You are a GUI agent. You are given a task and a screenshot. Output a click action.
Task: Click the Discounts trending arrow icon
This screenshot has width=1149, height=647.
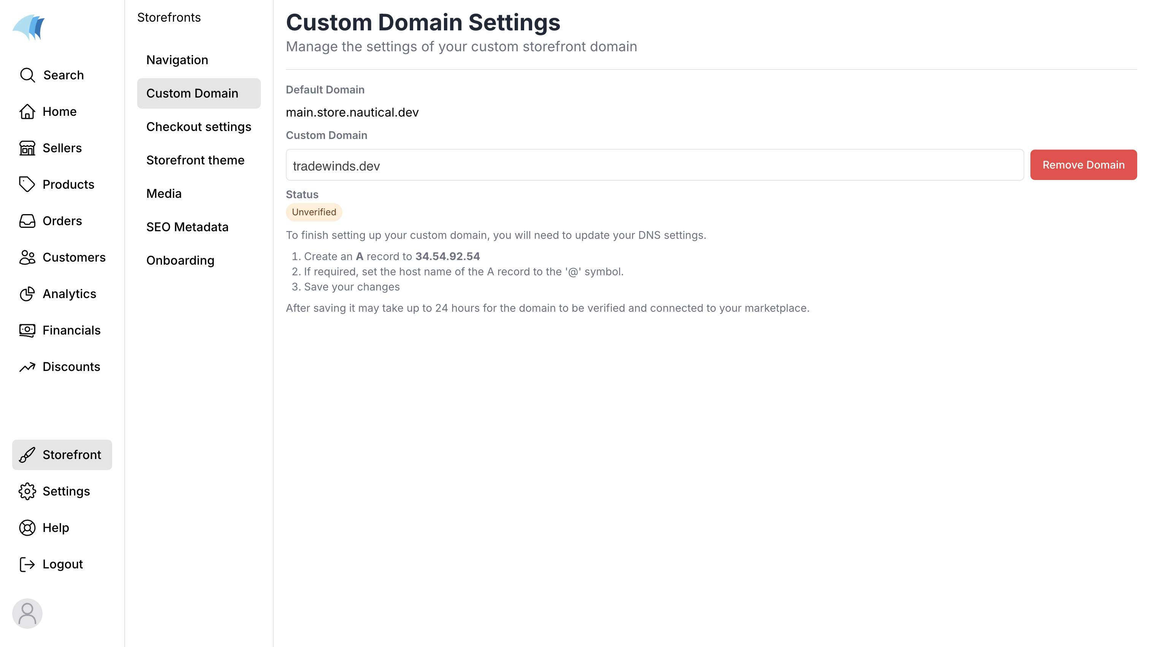click(x=27, y=367)
